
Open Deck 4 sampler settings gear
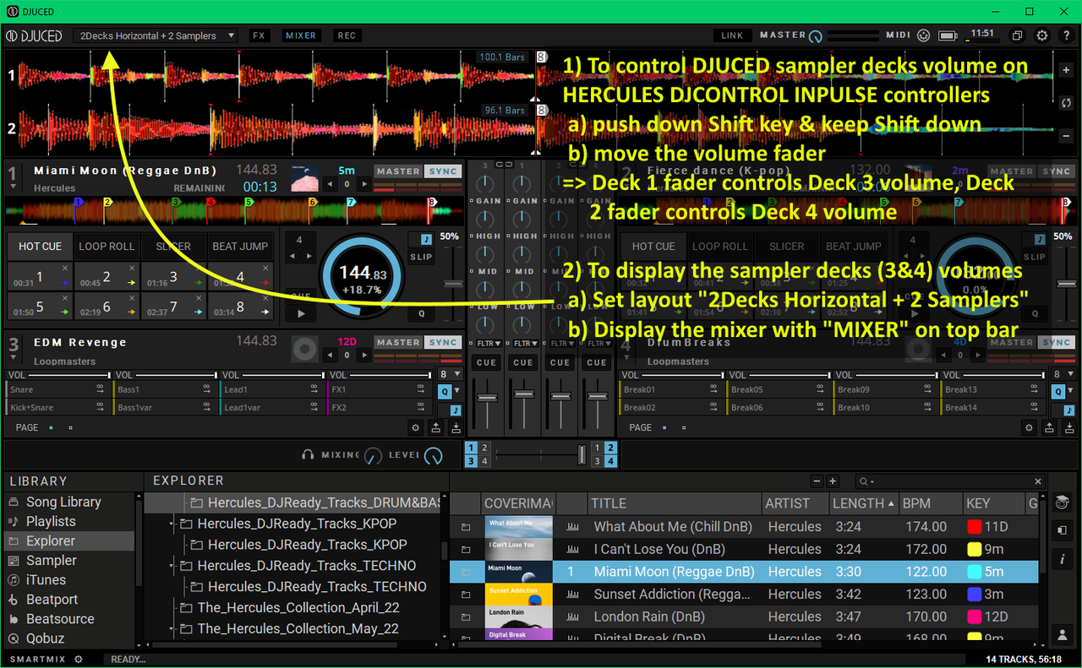[1029, 428]
